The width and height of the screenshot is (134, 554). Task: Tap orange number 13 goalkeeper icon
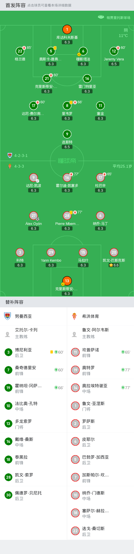(67, 281)
